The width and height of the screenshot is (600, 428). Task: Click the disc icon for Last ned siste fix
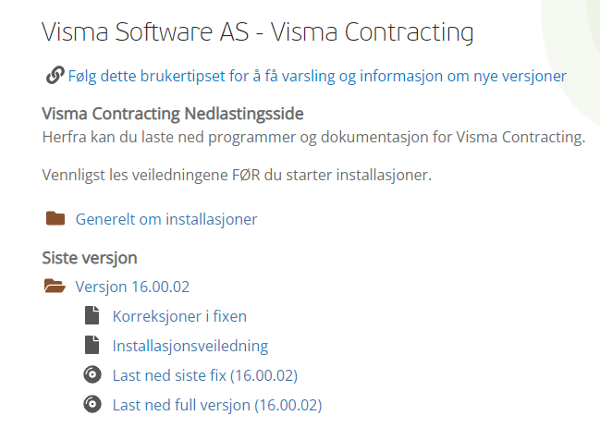92,374
